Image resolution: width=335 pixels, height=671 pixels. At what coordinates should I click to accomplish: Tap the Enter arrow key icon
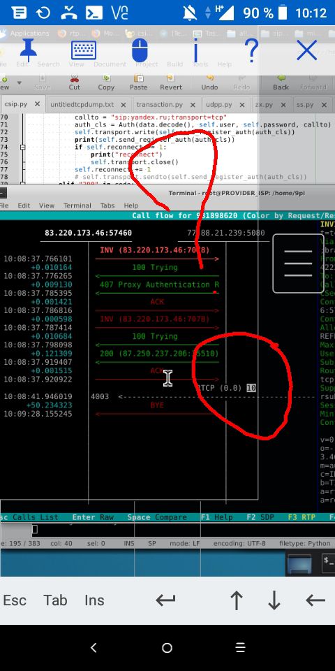tap(166, 600)
